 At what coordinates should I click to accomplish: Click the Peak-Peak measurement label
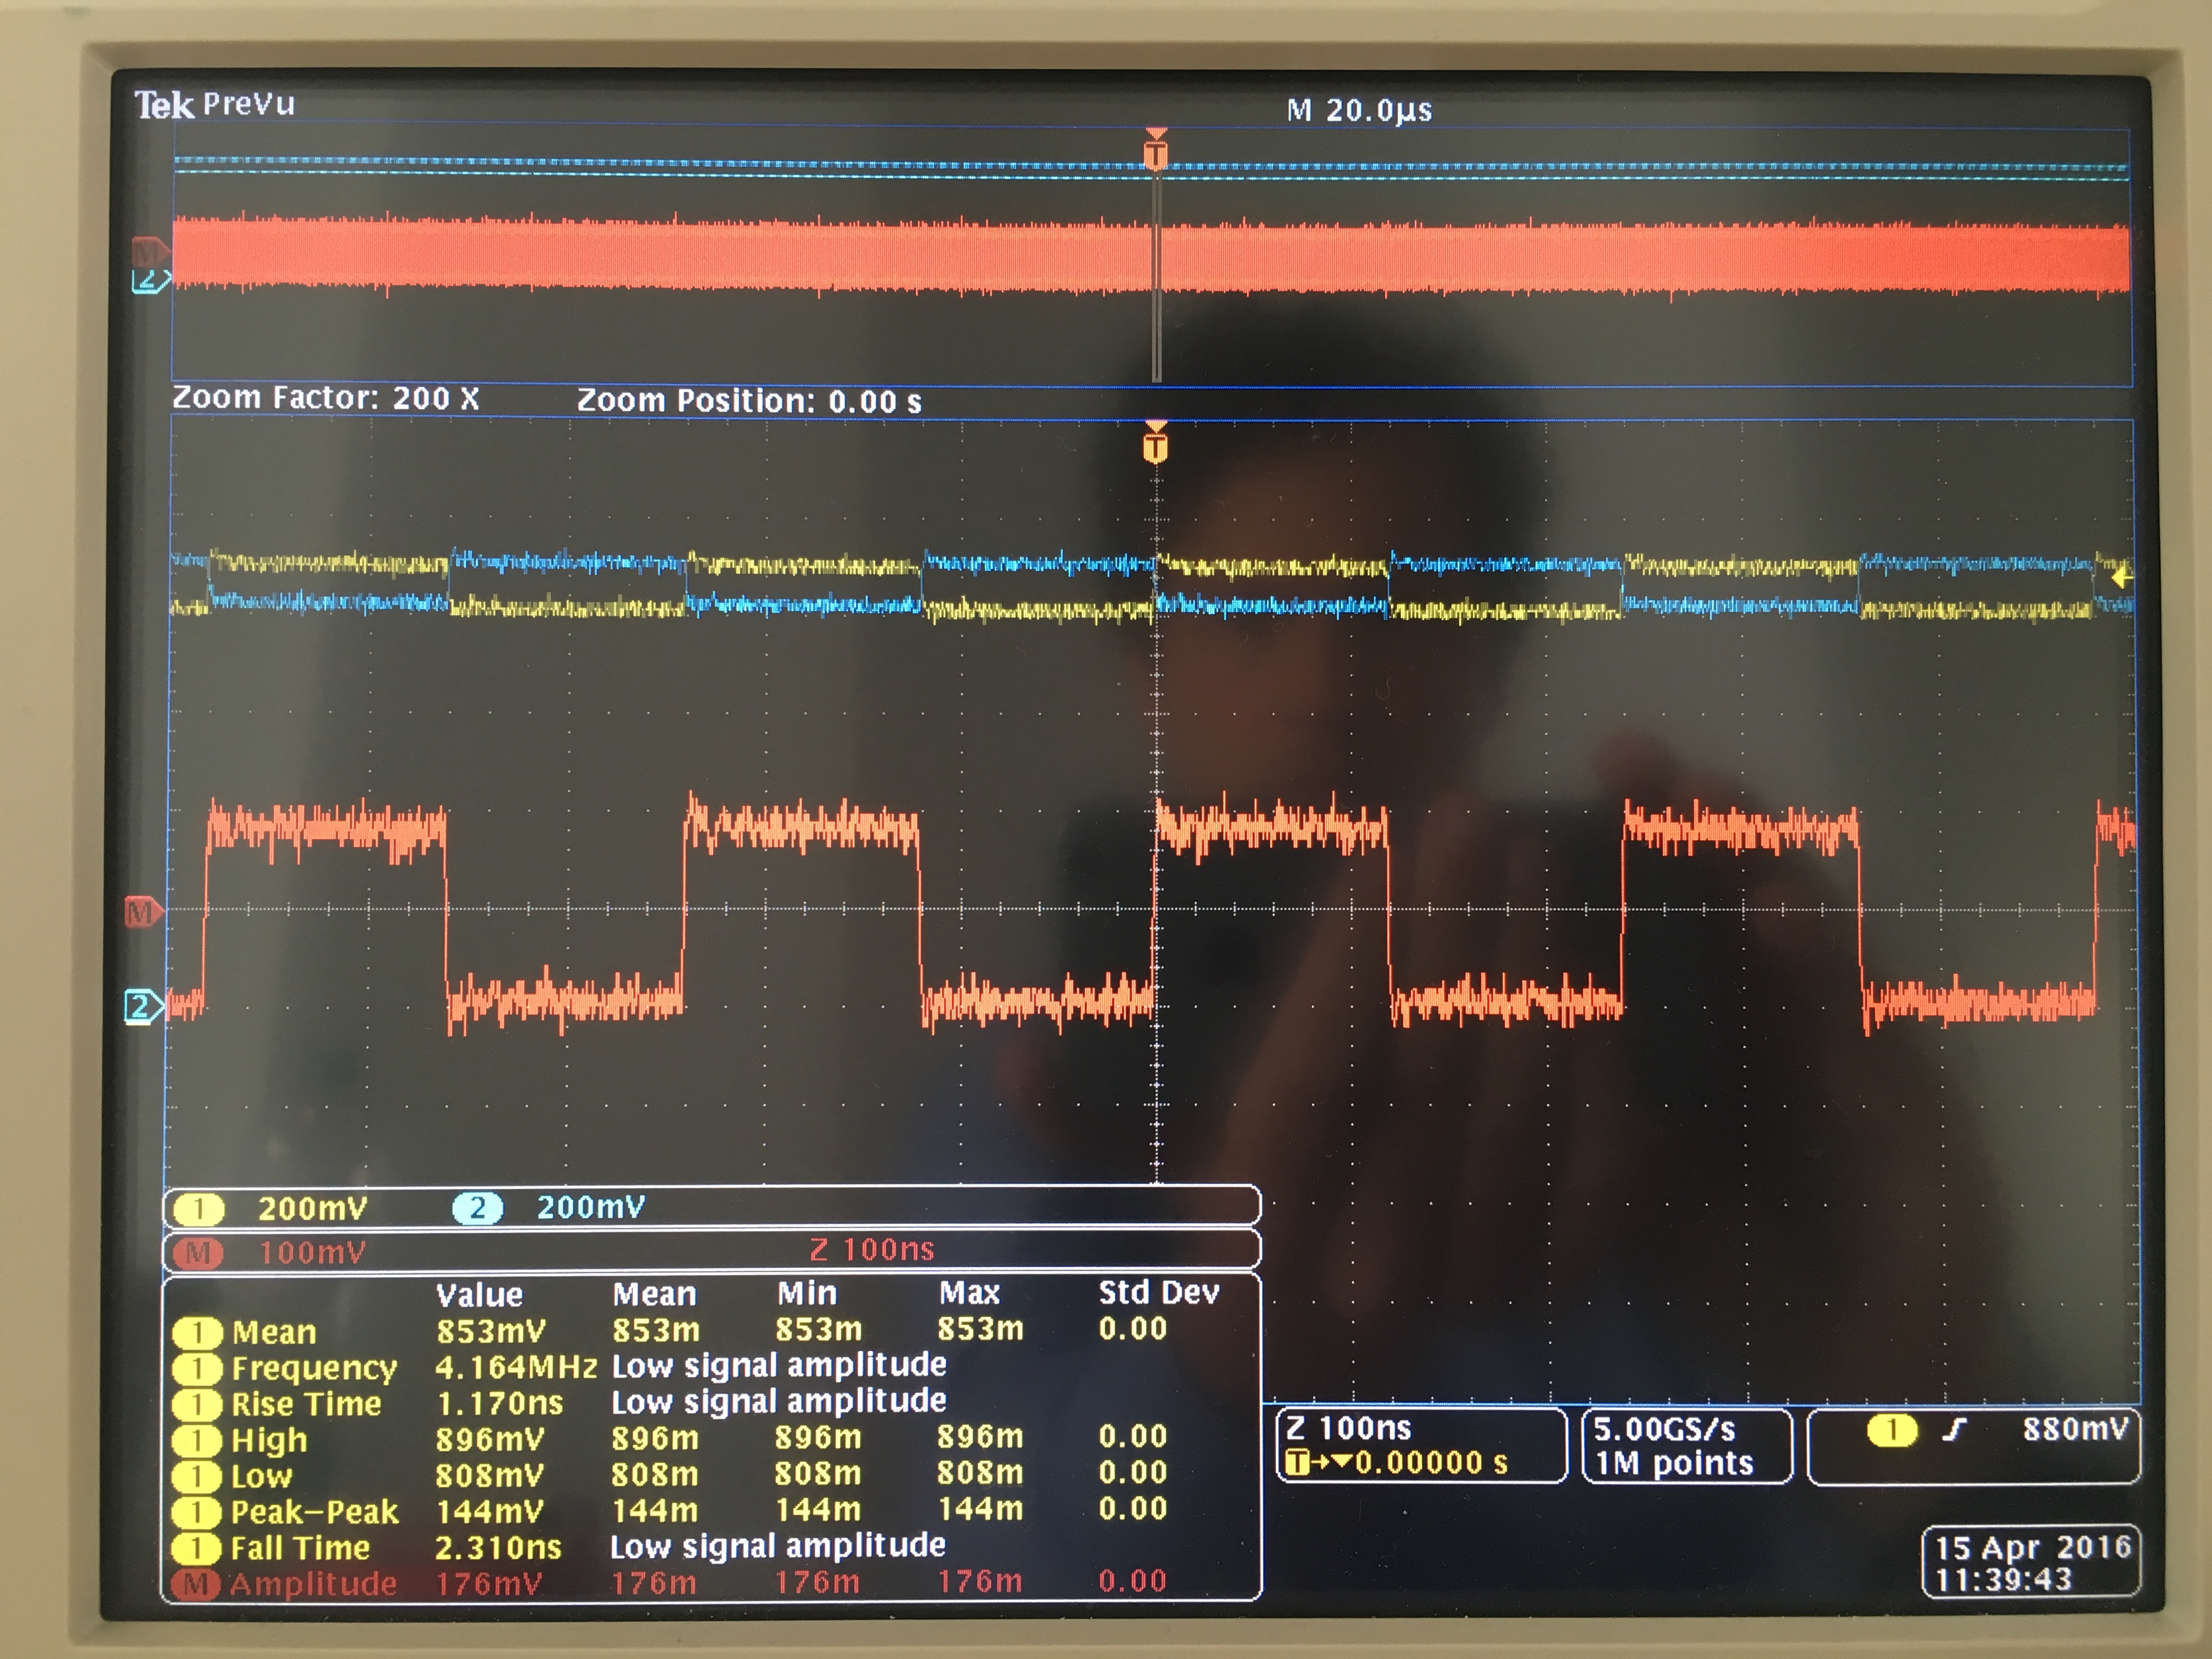[314, 1512]
